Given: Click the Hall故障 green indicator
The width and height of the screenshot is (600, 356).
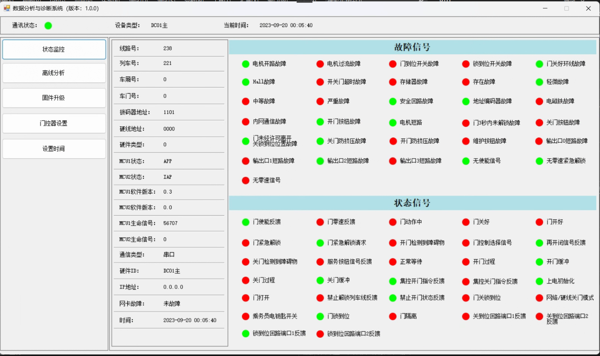Looking at the screenshot, I should click(x=245, y=82).
